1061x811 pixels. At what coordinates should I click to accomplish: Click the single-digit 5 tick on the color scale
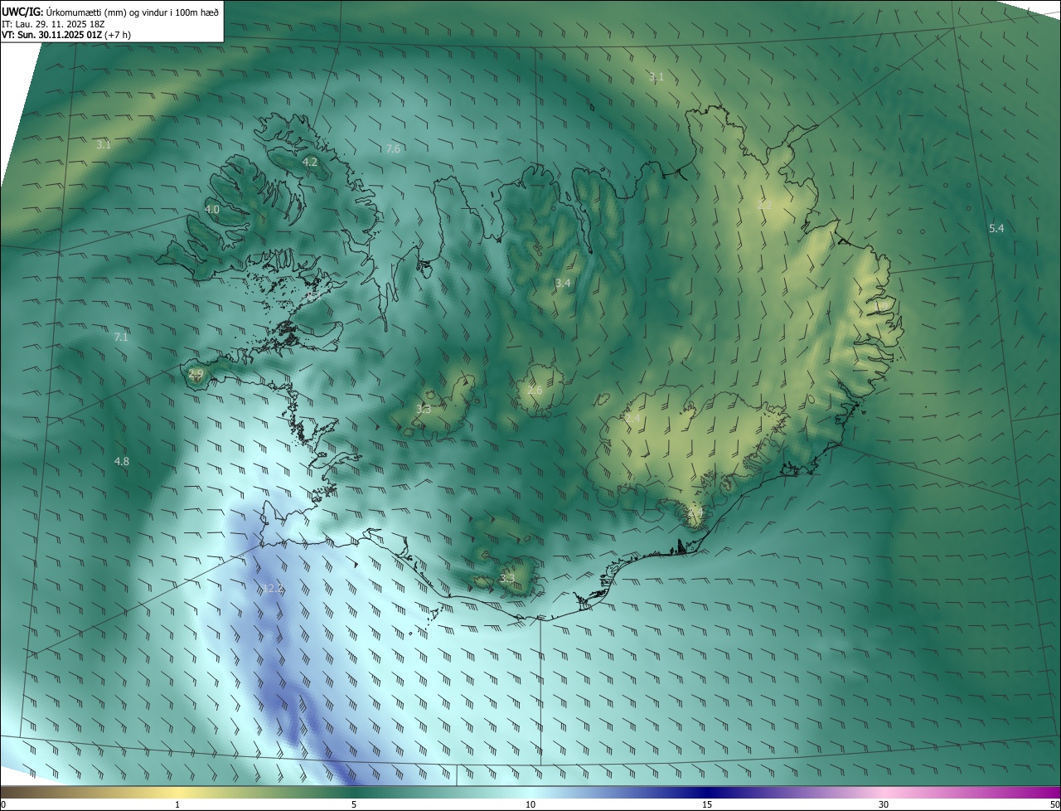(354, 804)
